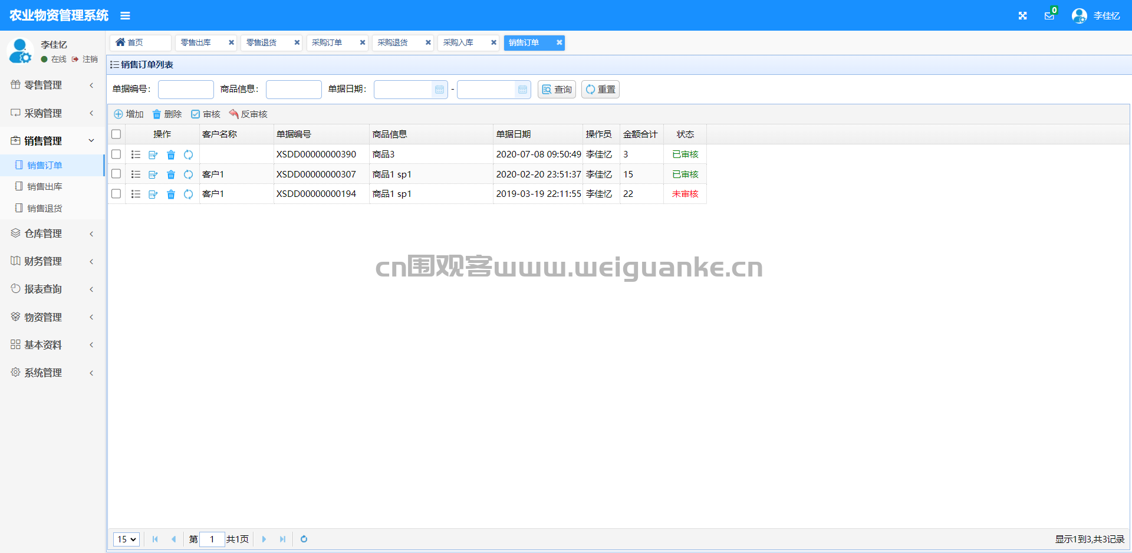
Task: Click the 删除 toolbar delete button
Action: 167,114
